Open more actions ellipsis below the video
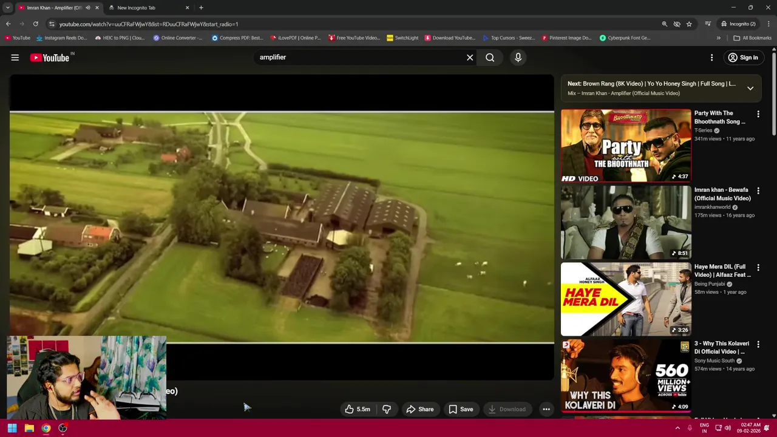This screenshot has width=777, height=437. tap(546, 409)
